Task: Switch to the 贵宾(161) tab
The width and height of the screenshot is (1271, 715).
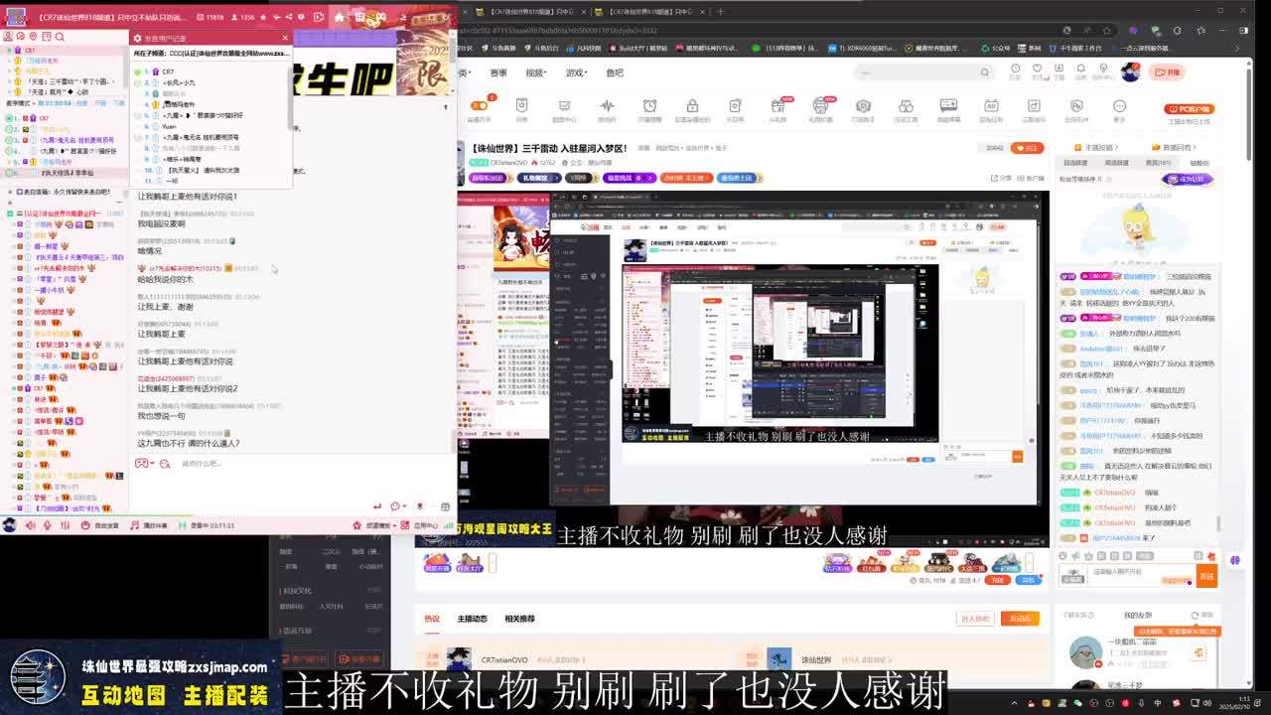Action: click(1158, 163)
